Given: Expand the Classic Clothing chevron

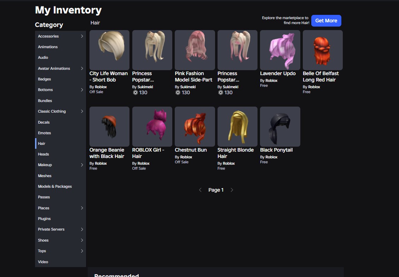Looking at the screenshot, I should coord(82,111).
